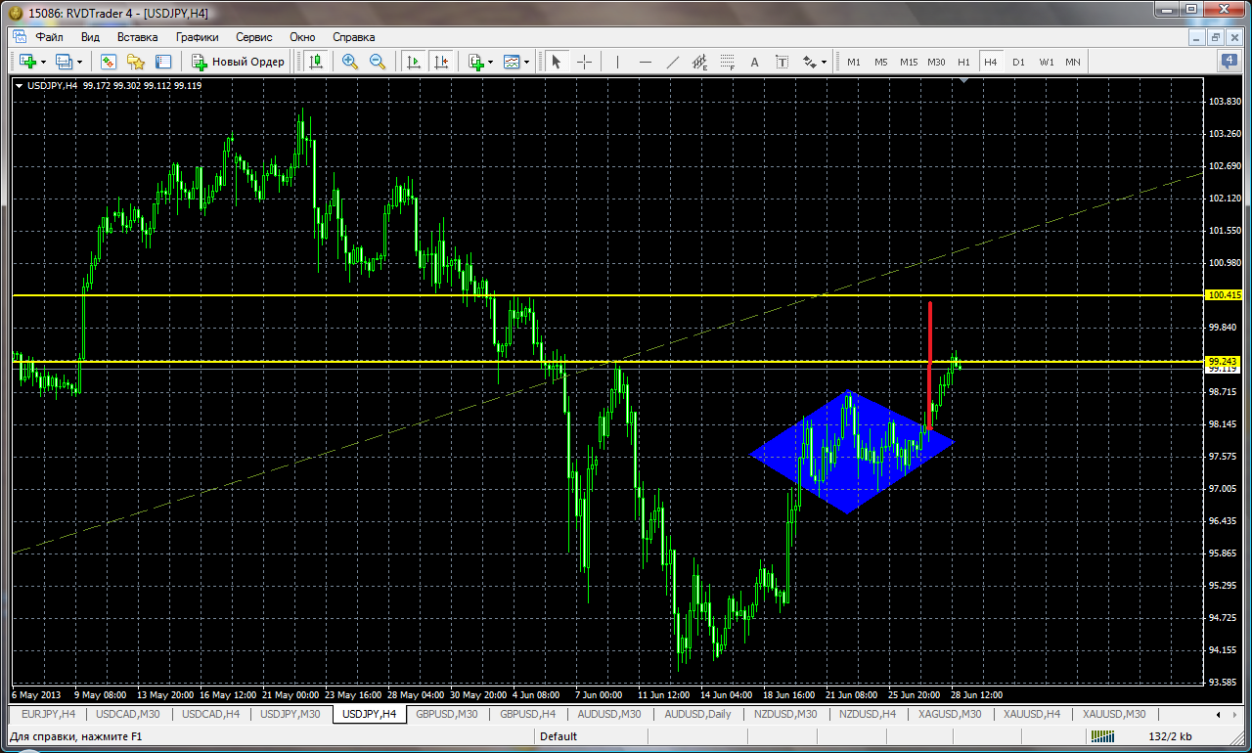
Task: Select the Horizontal Line drawing tool
Action: (645, 62)
